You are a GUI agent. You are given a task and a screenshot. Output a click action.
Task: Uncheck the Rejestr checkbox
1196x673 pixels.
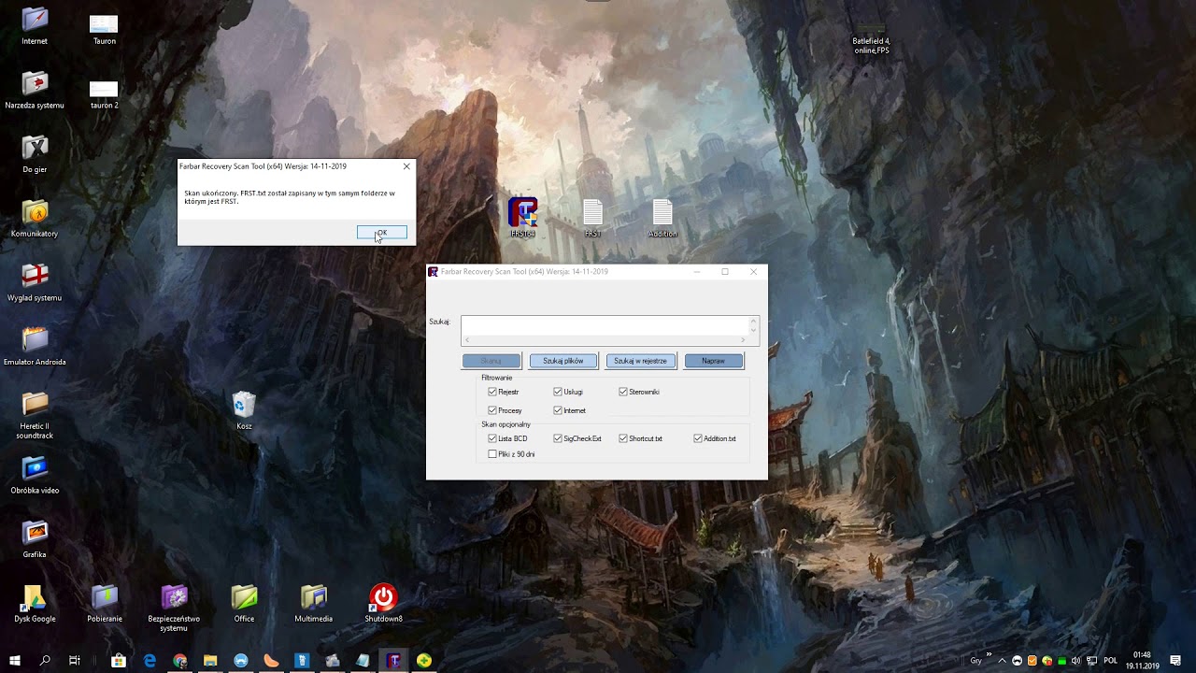[492, 392]
